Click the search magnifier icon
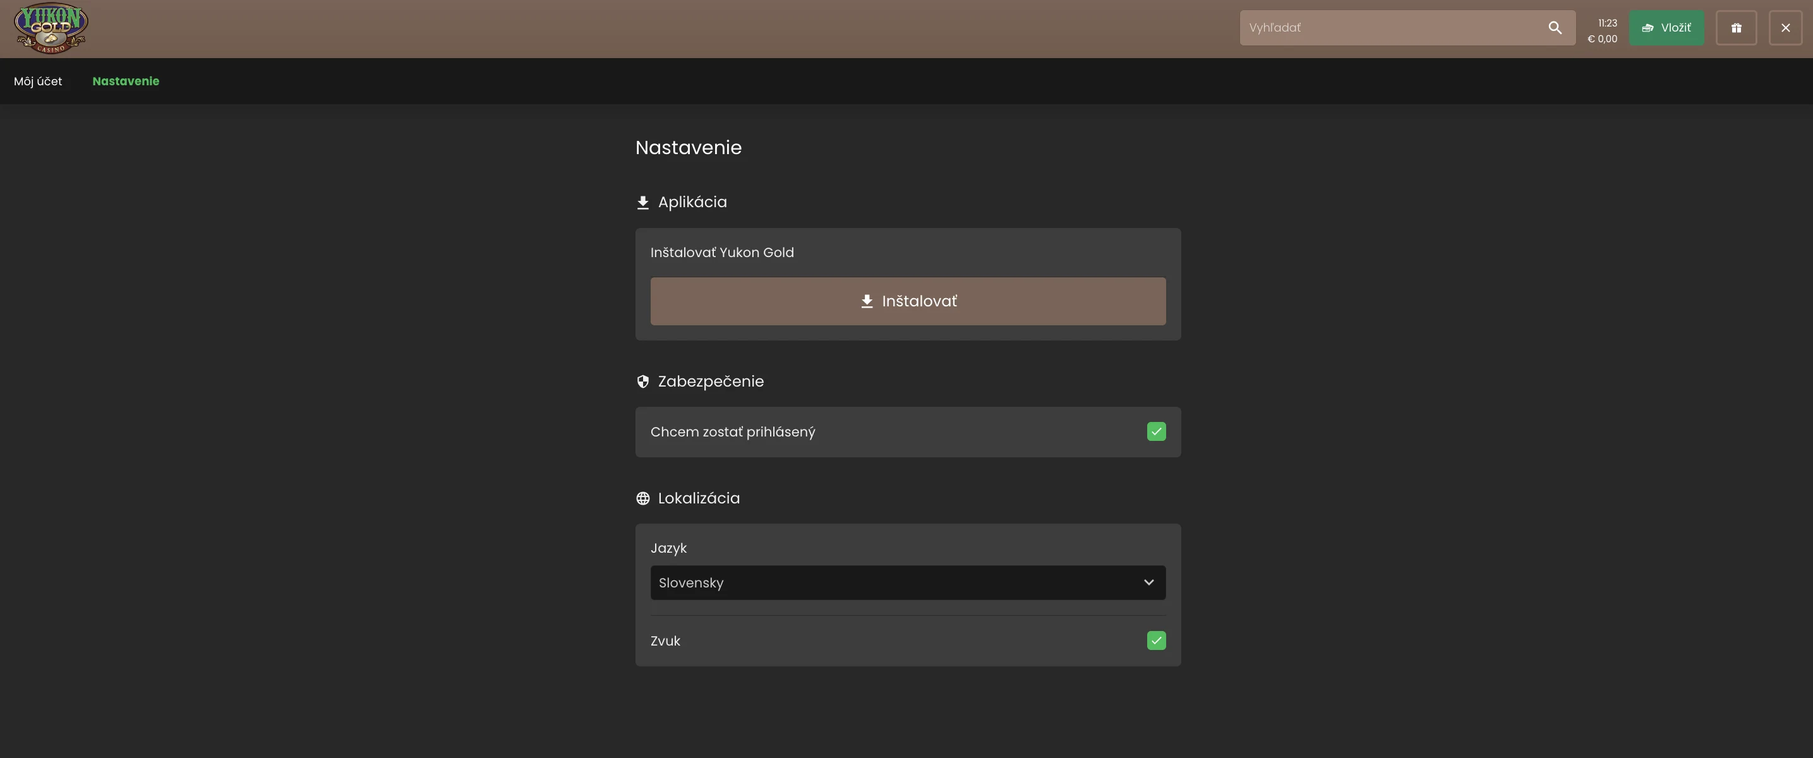The image size is (1813, 758). coord(1555,28)
